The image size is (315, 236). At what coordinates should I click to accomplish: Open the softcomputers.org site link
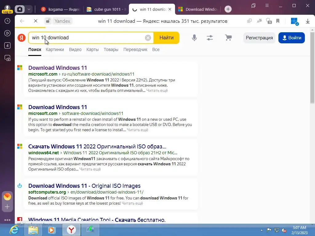pyautogui.click(x=47, y=192)
